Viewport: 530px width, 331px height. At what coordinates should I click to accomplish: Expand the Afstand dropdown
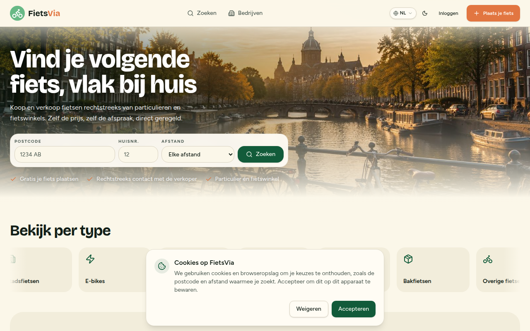198,154
